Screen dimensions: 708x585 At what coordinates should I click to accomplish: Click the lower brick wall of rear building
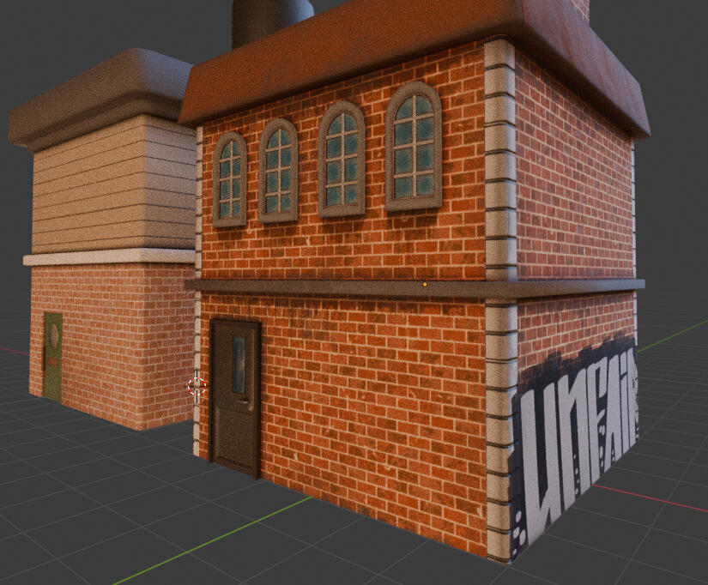click(120, 343)
